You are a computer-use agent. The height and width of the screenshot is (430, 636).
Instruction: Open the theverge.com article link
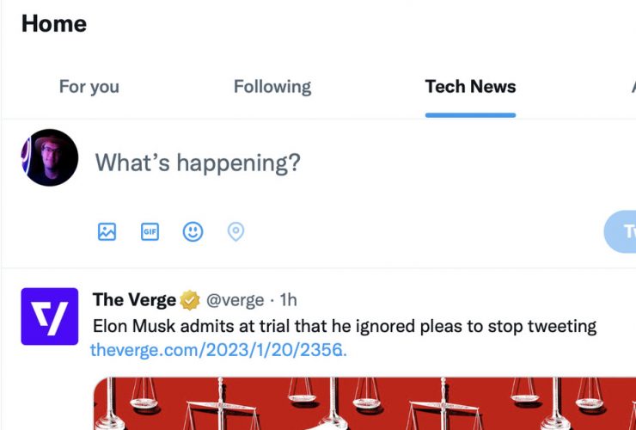tap(218, 350)
